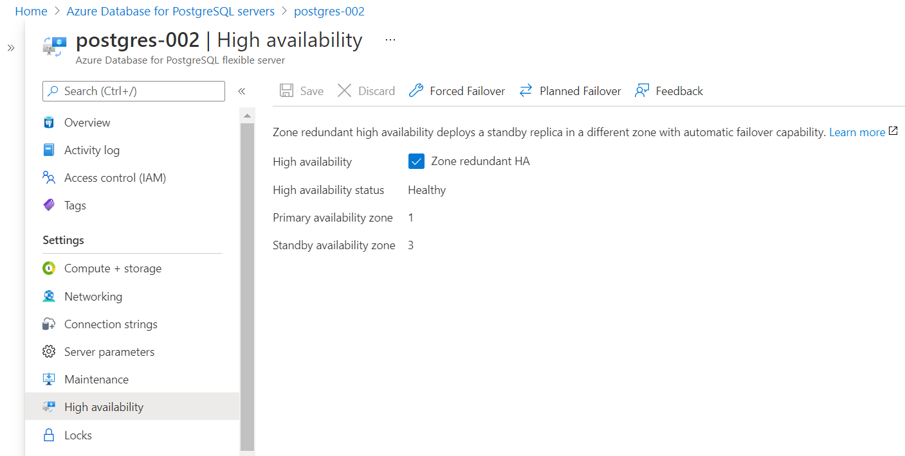Open the Locks page icon
The image size is (905, 456).
point(48,435)
